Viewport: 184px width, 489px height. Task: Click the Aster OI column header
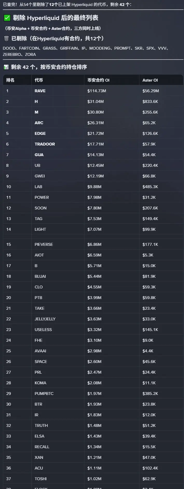point(150,80)
